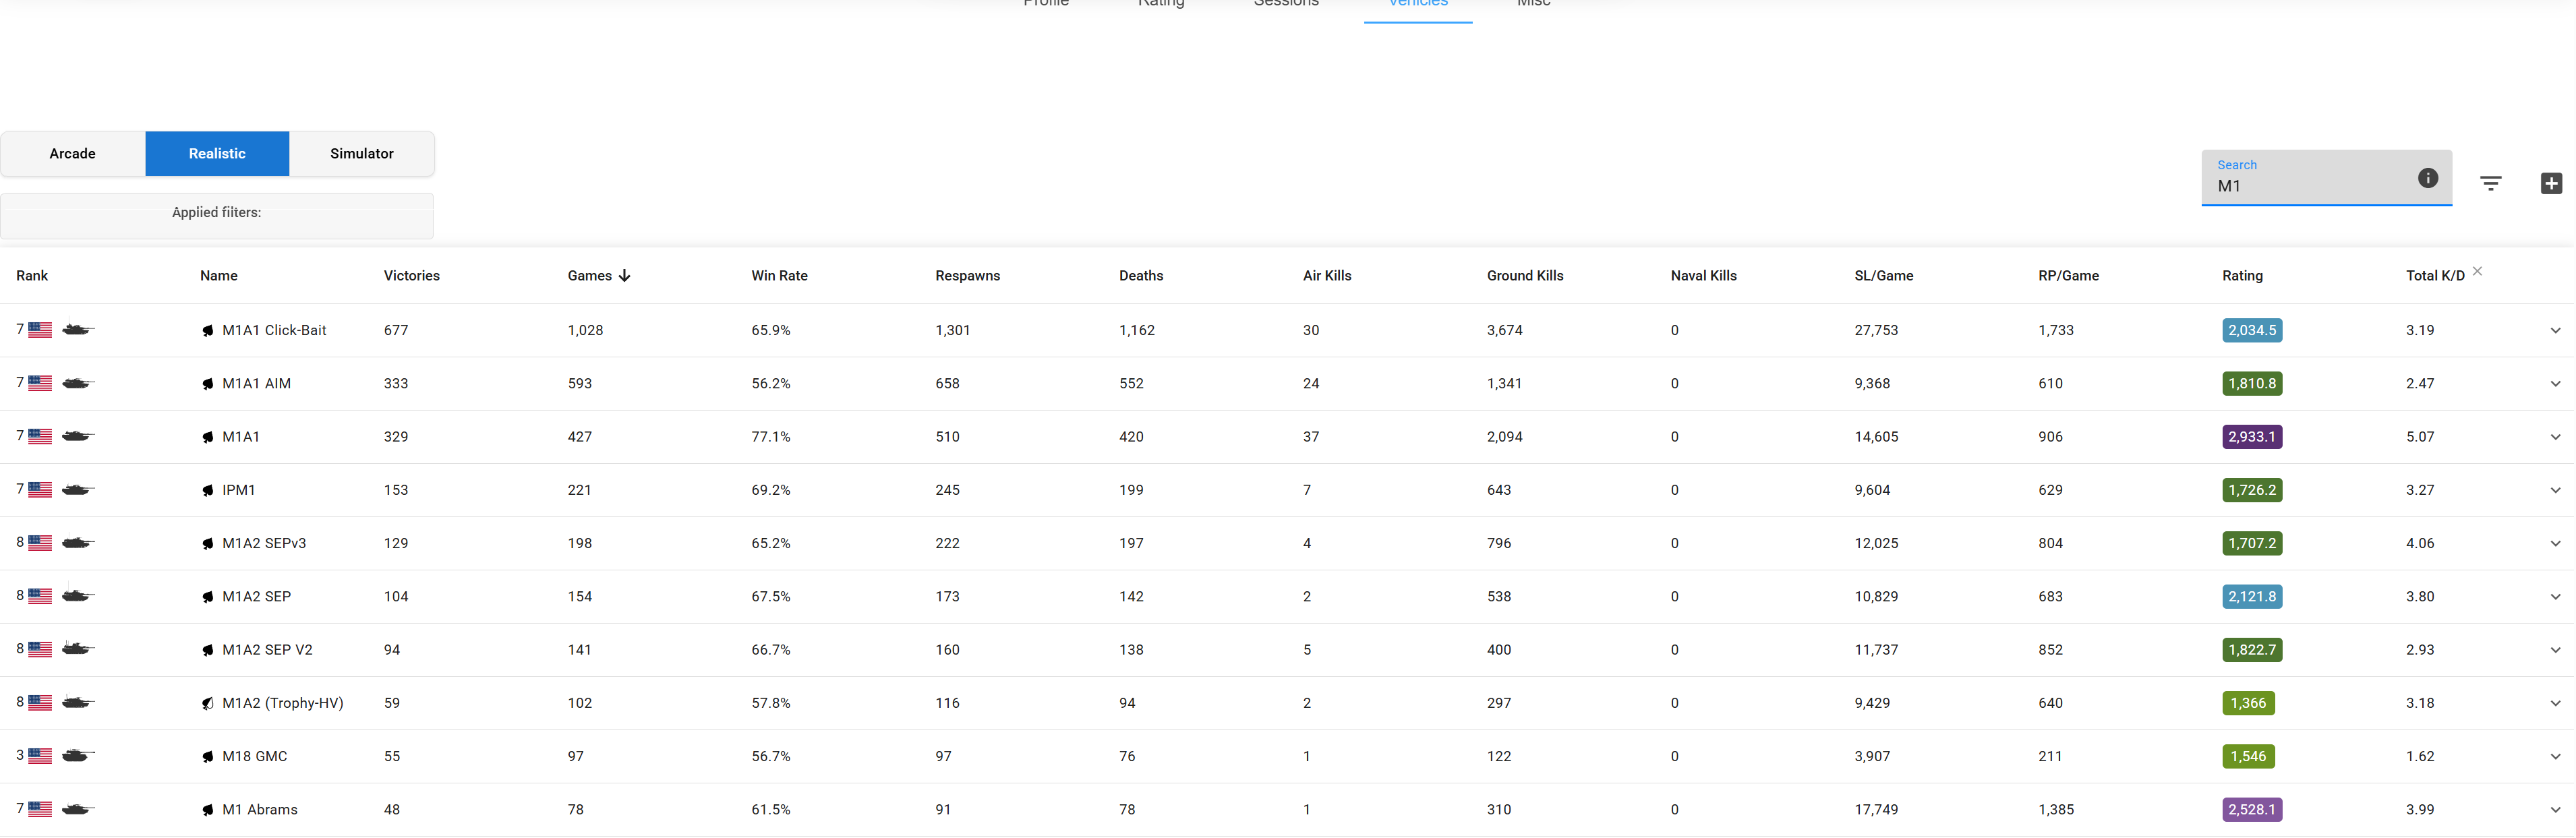This screenshot has width=2576, height=838.
Task: Expand the M1A2 (Trophy-HV) row details
Action: 2555,703
